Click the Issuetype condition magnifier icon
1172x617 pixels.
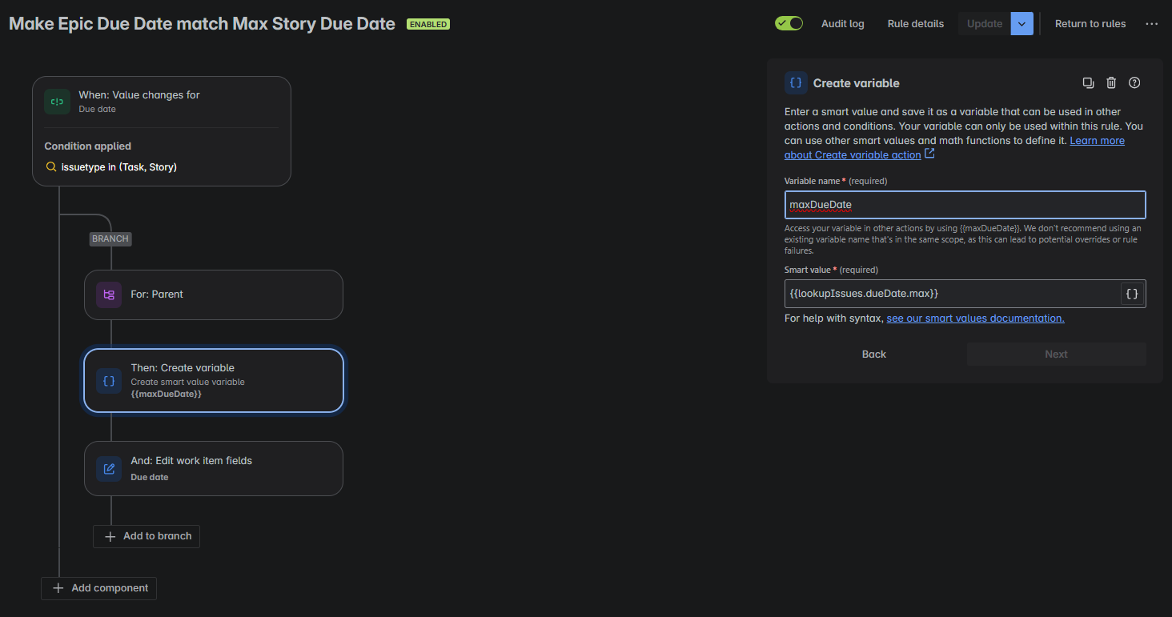coord(51,167)
